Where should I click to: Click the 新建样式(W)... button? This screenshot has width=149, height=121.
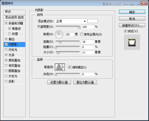132,25
